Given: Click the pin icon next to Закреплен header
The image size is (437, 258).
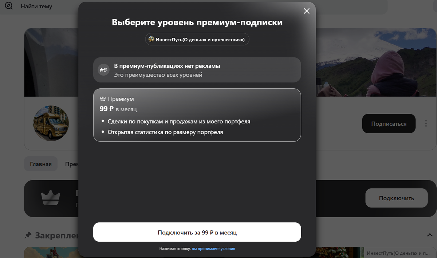Looking at the screenshot, I should (x=28, y=235).
